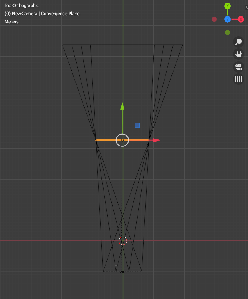Click the Top Orthographic view label
Screen dimensions: 248x299
pos(22,5)
